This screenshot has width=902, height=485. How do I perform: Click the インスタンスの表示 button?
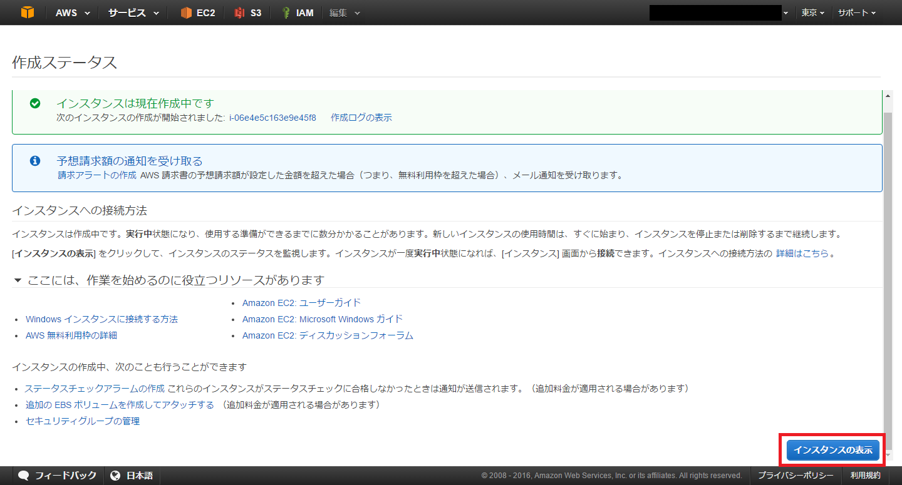tap(832, 450)
